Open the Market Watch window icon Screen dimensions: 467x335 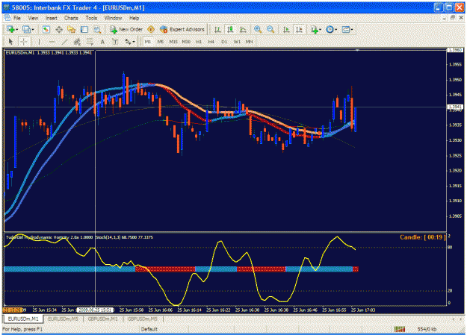point(46,29)
